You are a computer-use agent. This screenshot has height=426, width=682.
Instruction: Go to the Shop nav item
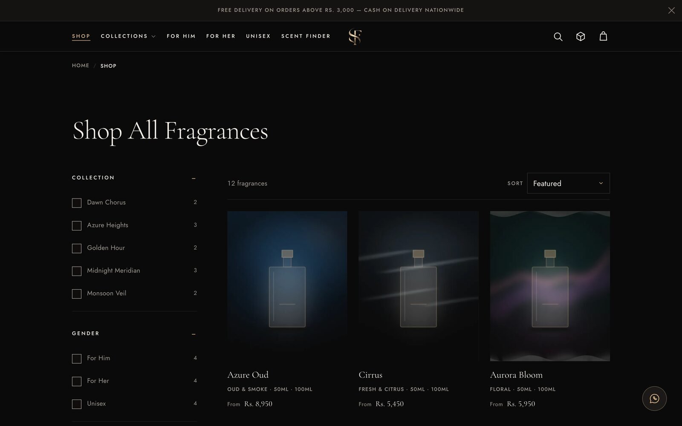81,36
